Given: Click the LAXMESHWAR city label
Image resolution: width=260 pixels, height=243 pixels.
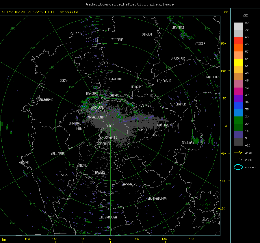Looking at the screenshot, I should tap(102, 144).
